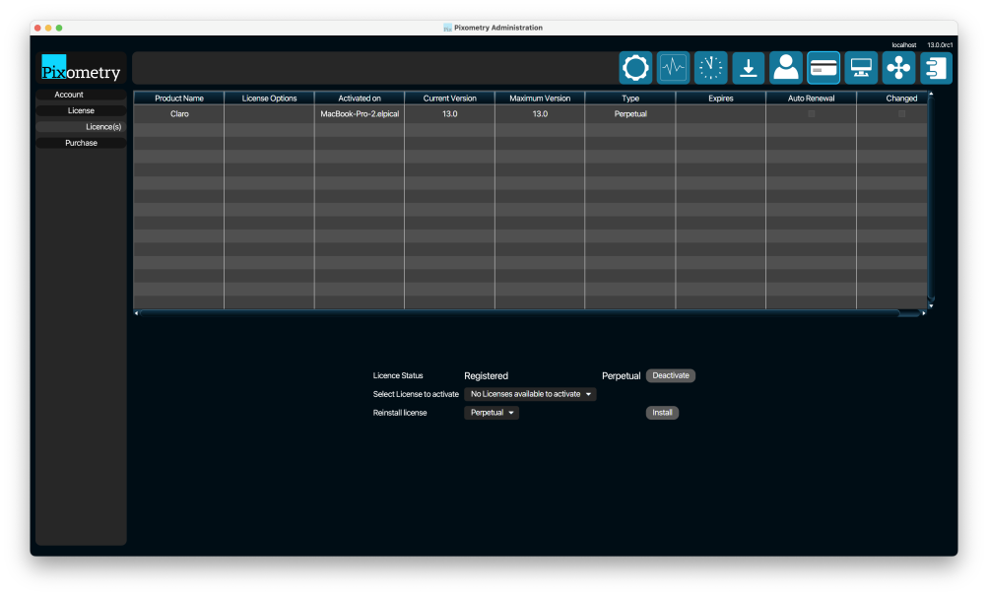Open Select License to activate dropdown

pyautogui.click(x=530, y=394)
